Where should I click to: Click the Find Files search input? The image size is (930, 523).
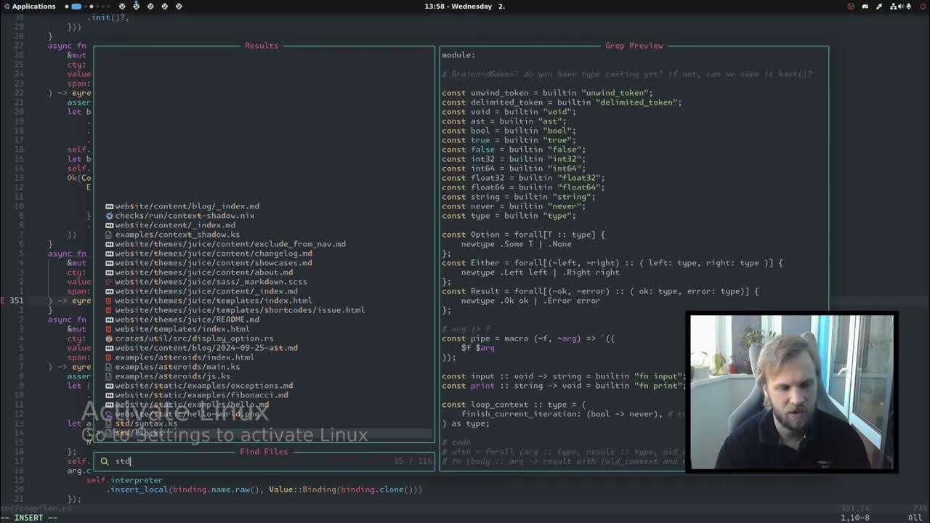pyautogui.click(x=264, y=461)
